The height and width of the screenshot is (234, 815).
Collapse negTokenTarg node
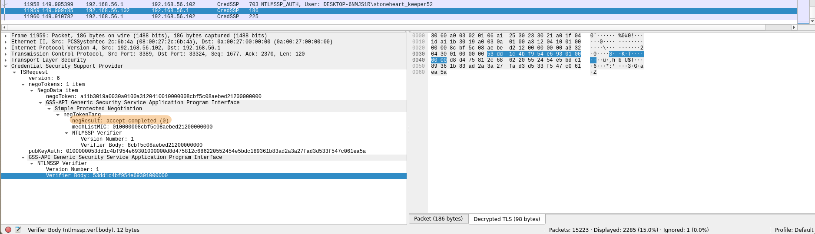(58, 115)
